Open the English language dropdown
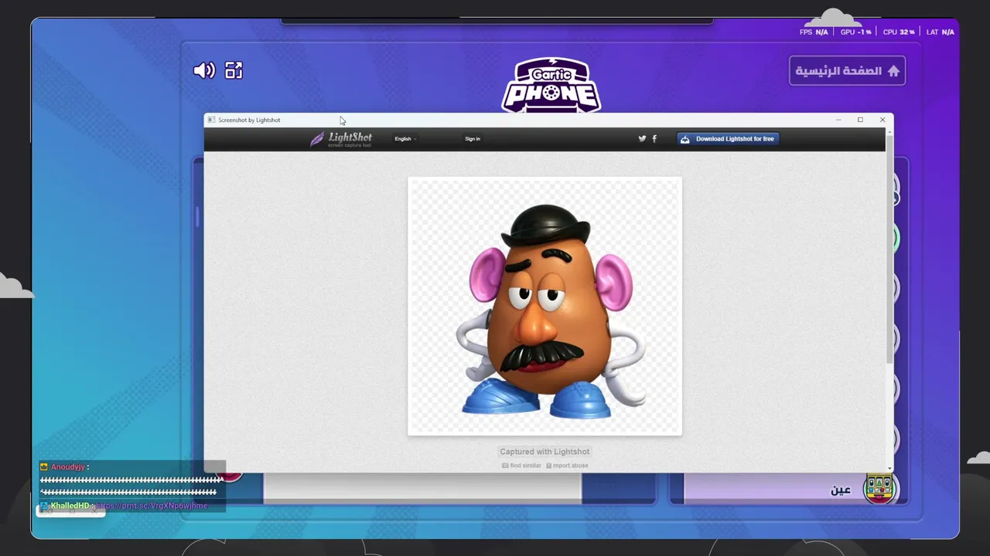This screenshot has height=556, width=990. tap(405, 139)
